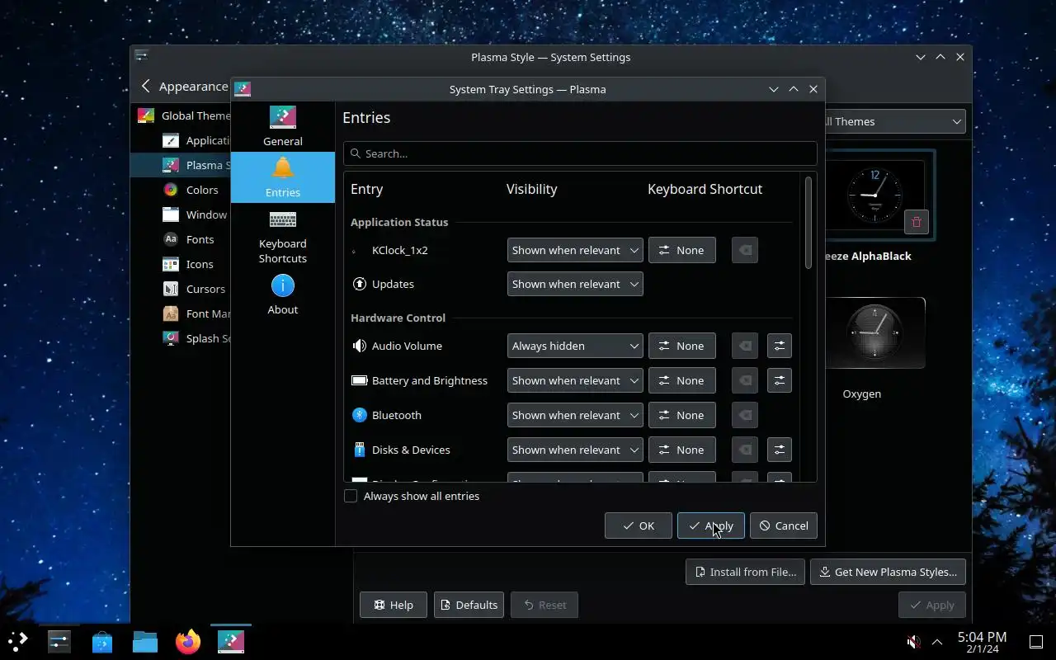Click Show Desktop icon on taskbar
This screenshot has width=1056, height=660.
point(1036,641)
